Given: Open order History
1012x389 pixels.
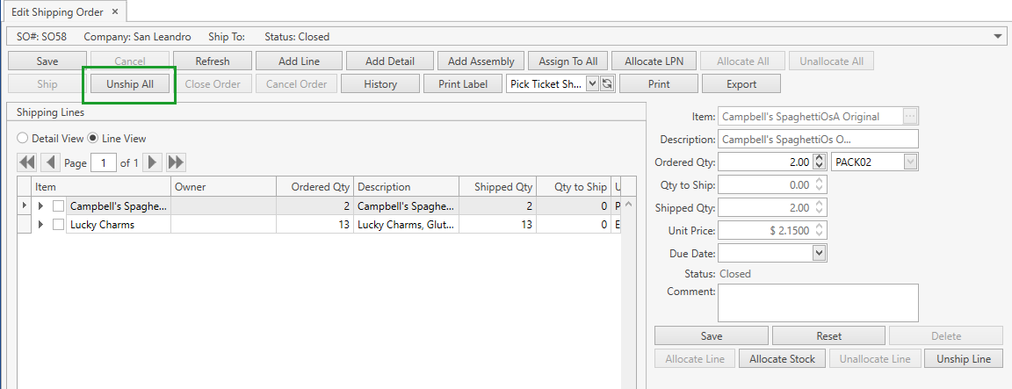Looking at the screenshot, I should click(x=380, y=84).
